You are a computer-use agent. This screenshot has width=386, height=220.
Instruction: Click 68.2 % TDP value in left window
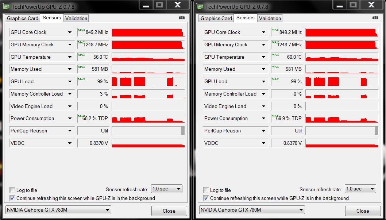click(93, 118)
